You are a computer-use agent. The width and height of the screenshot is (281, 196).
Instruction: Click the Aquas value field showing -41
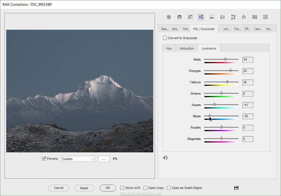coord(248,105)
